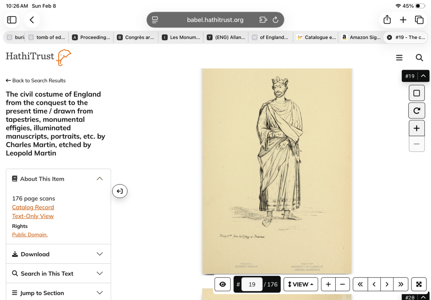Click the page number input field

tap(252, 284)
